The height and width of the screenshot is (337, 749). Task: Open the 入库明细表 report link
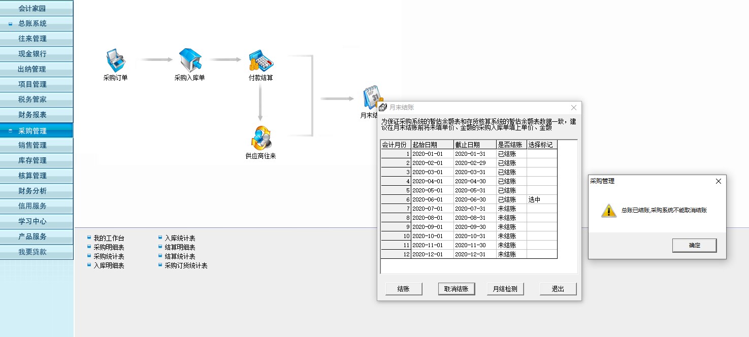pos(109,265)
